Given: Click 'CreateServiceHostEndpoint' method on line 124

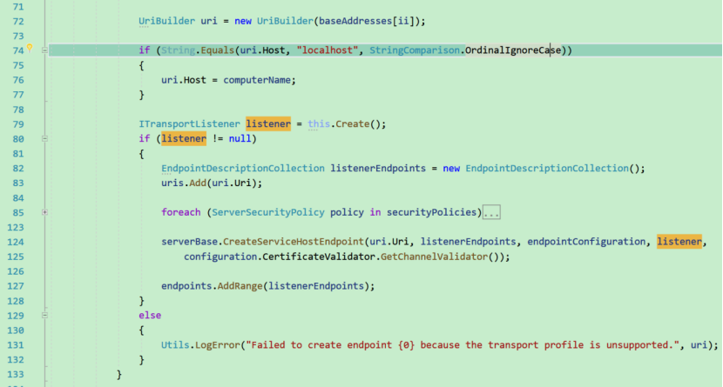Looking at the screenshot, I should tap(294, 242).
